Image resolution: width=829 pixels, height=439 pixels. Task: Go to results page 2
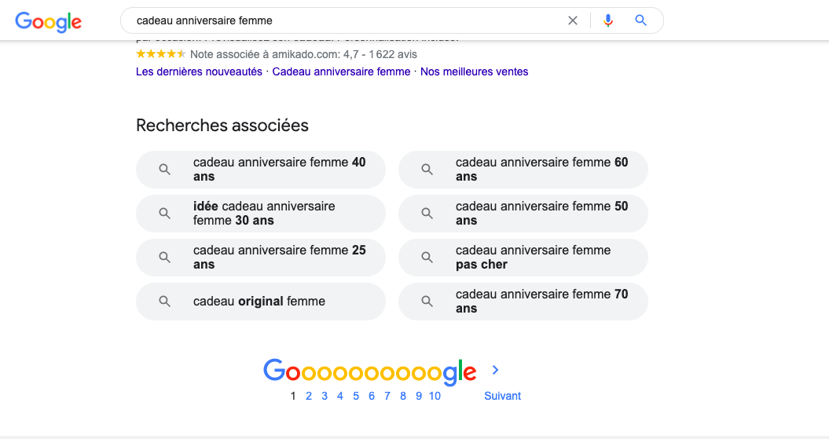(x=309, y=396)
